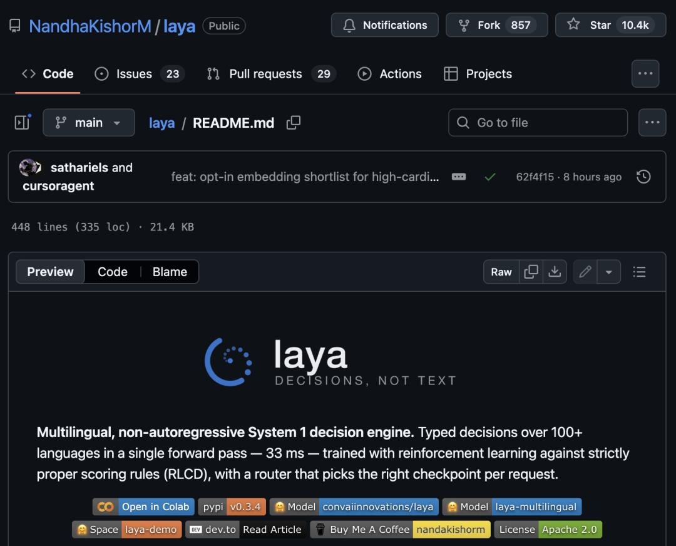Switch to the Projects tab
676x546 pixels.
tap(478, 74)
